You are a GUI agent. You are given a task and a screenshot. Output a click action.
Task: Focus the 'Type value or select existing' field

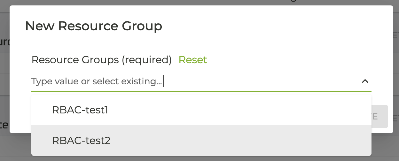point(192,81)
